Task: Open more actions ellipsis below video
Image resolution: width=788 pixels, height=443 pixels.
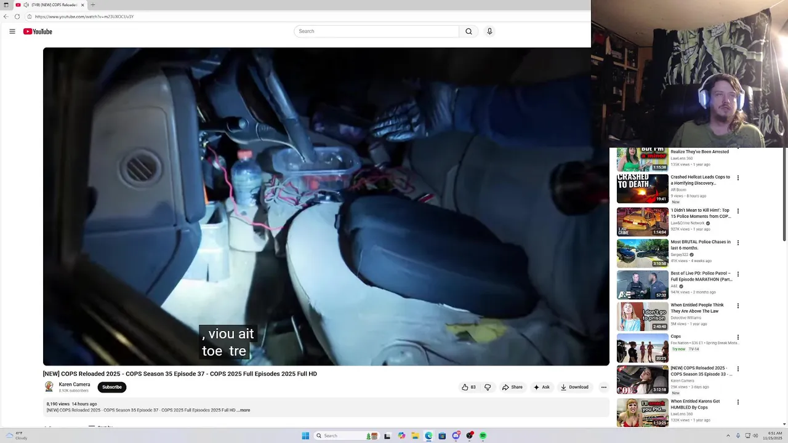Action: click(x=604, y=387)
